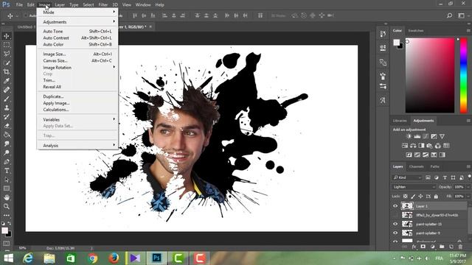Image resolution: width=472 pixels, height=265 pixels.
Task: Select the Dodge tool
Action: (x=7, y=152)
